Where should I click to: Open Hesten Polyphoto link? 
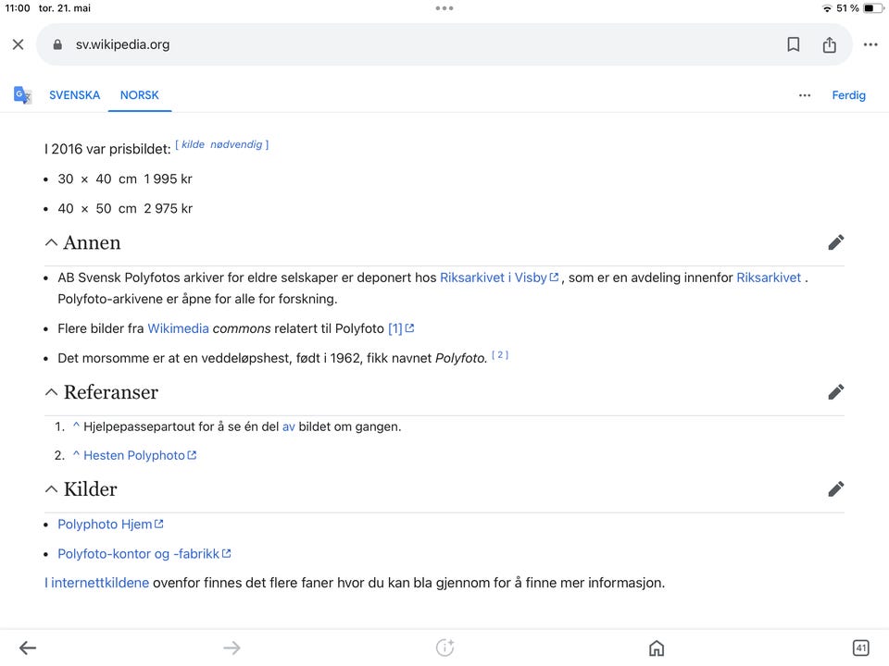click(140, 455)
